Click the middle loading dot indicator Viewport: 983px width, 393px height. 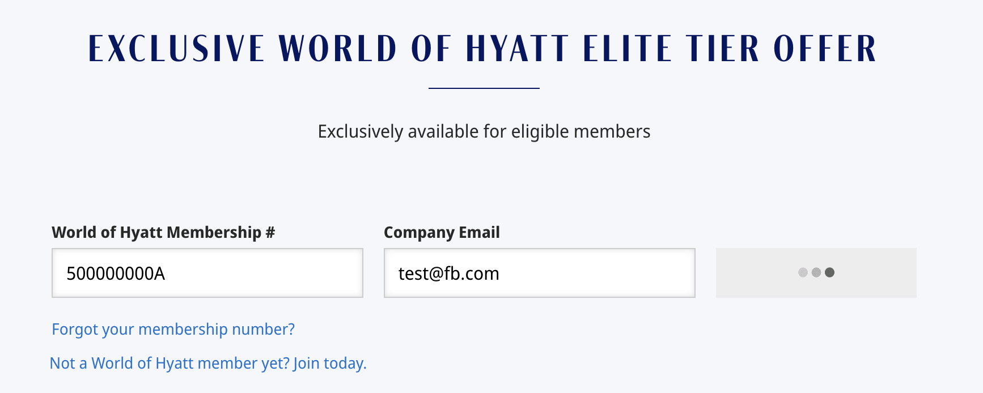[816, 272]
